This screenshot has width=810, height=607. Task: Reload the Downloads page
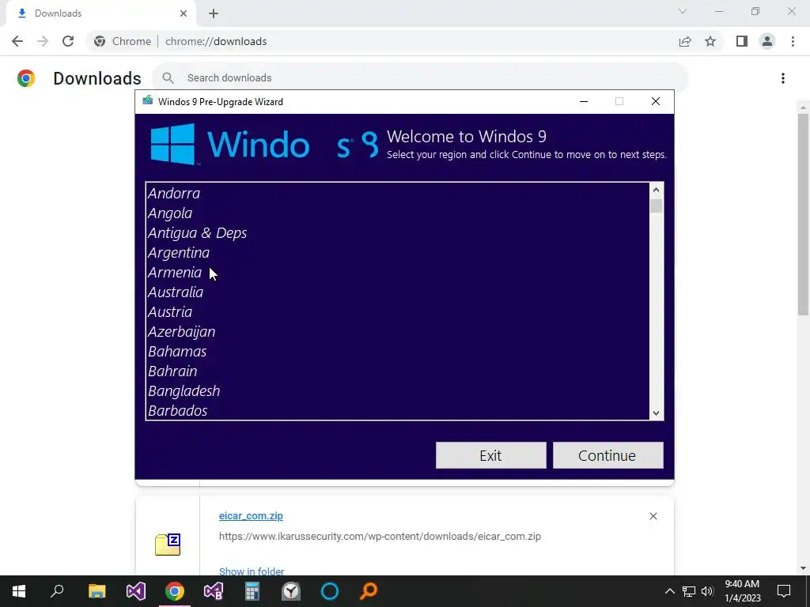pos(68,41)
